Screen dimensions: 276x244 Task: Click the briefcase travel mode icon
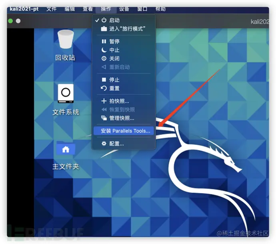tap(104, 29)
